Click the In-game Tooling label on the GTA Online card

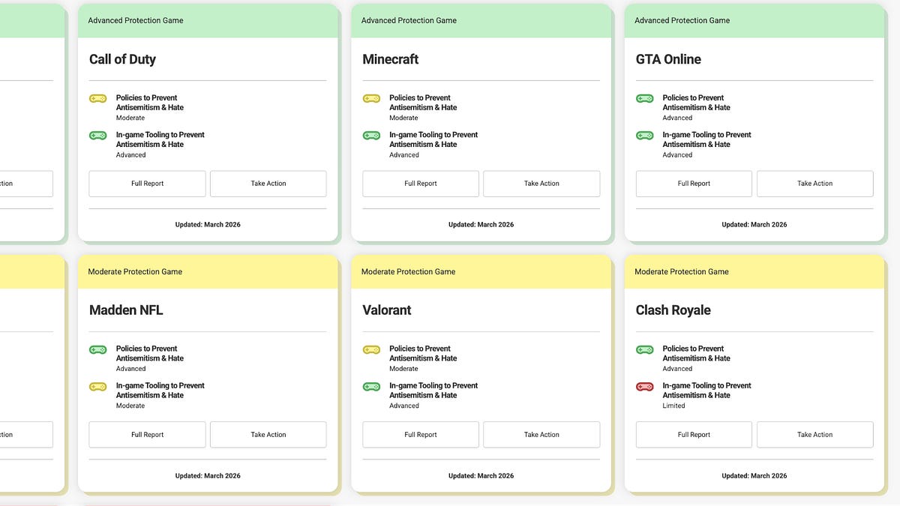click(x=706, y=139)
